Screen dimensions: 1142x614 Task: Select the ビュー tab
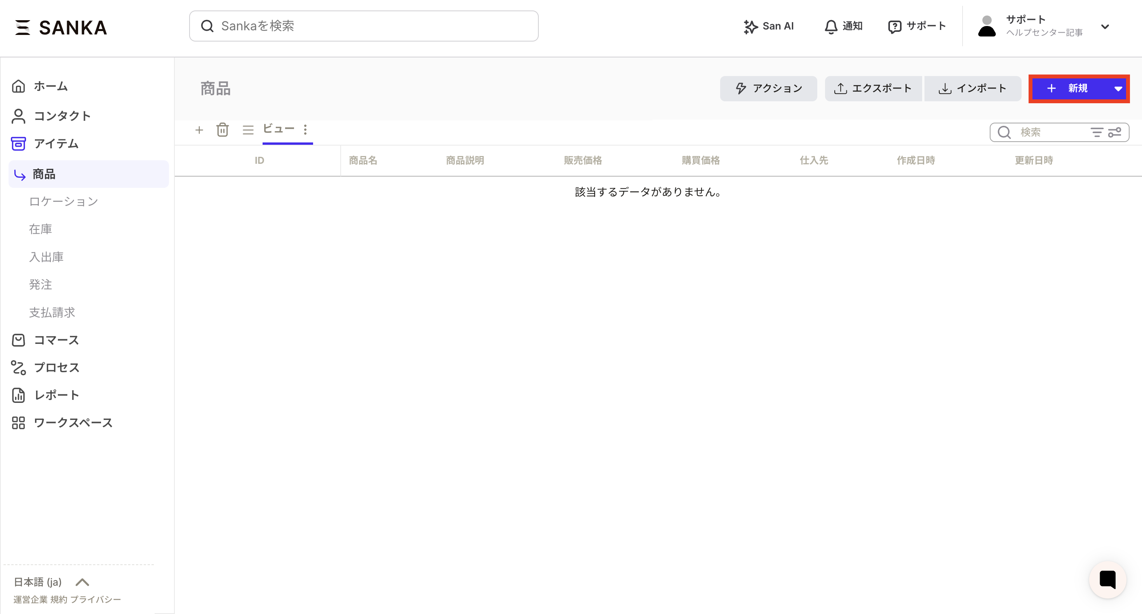279,129
